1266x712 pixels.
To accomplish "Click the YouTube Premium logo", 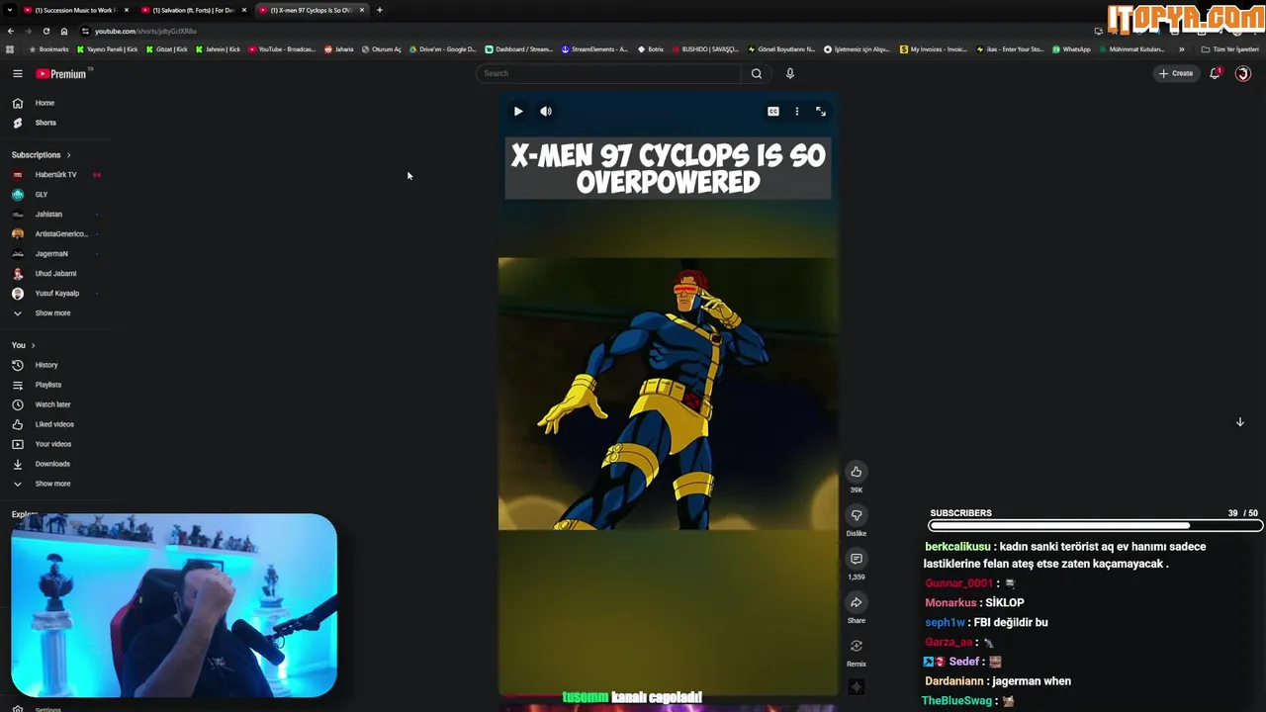I will click(x=61, y=73).
